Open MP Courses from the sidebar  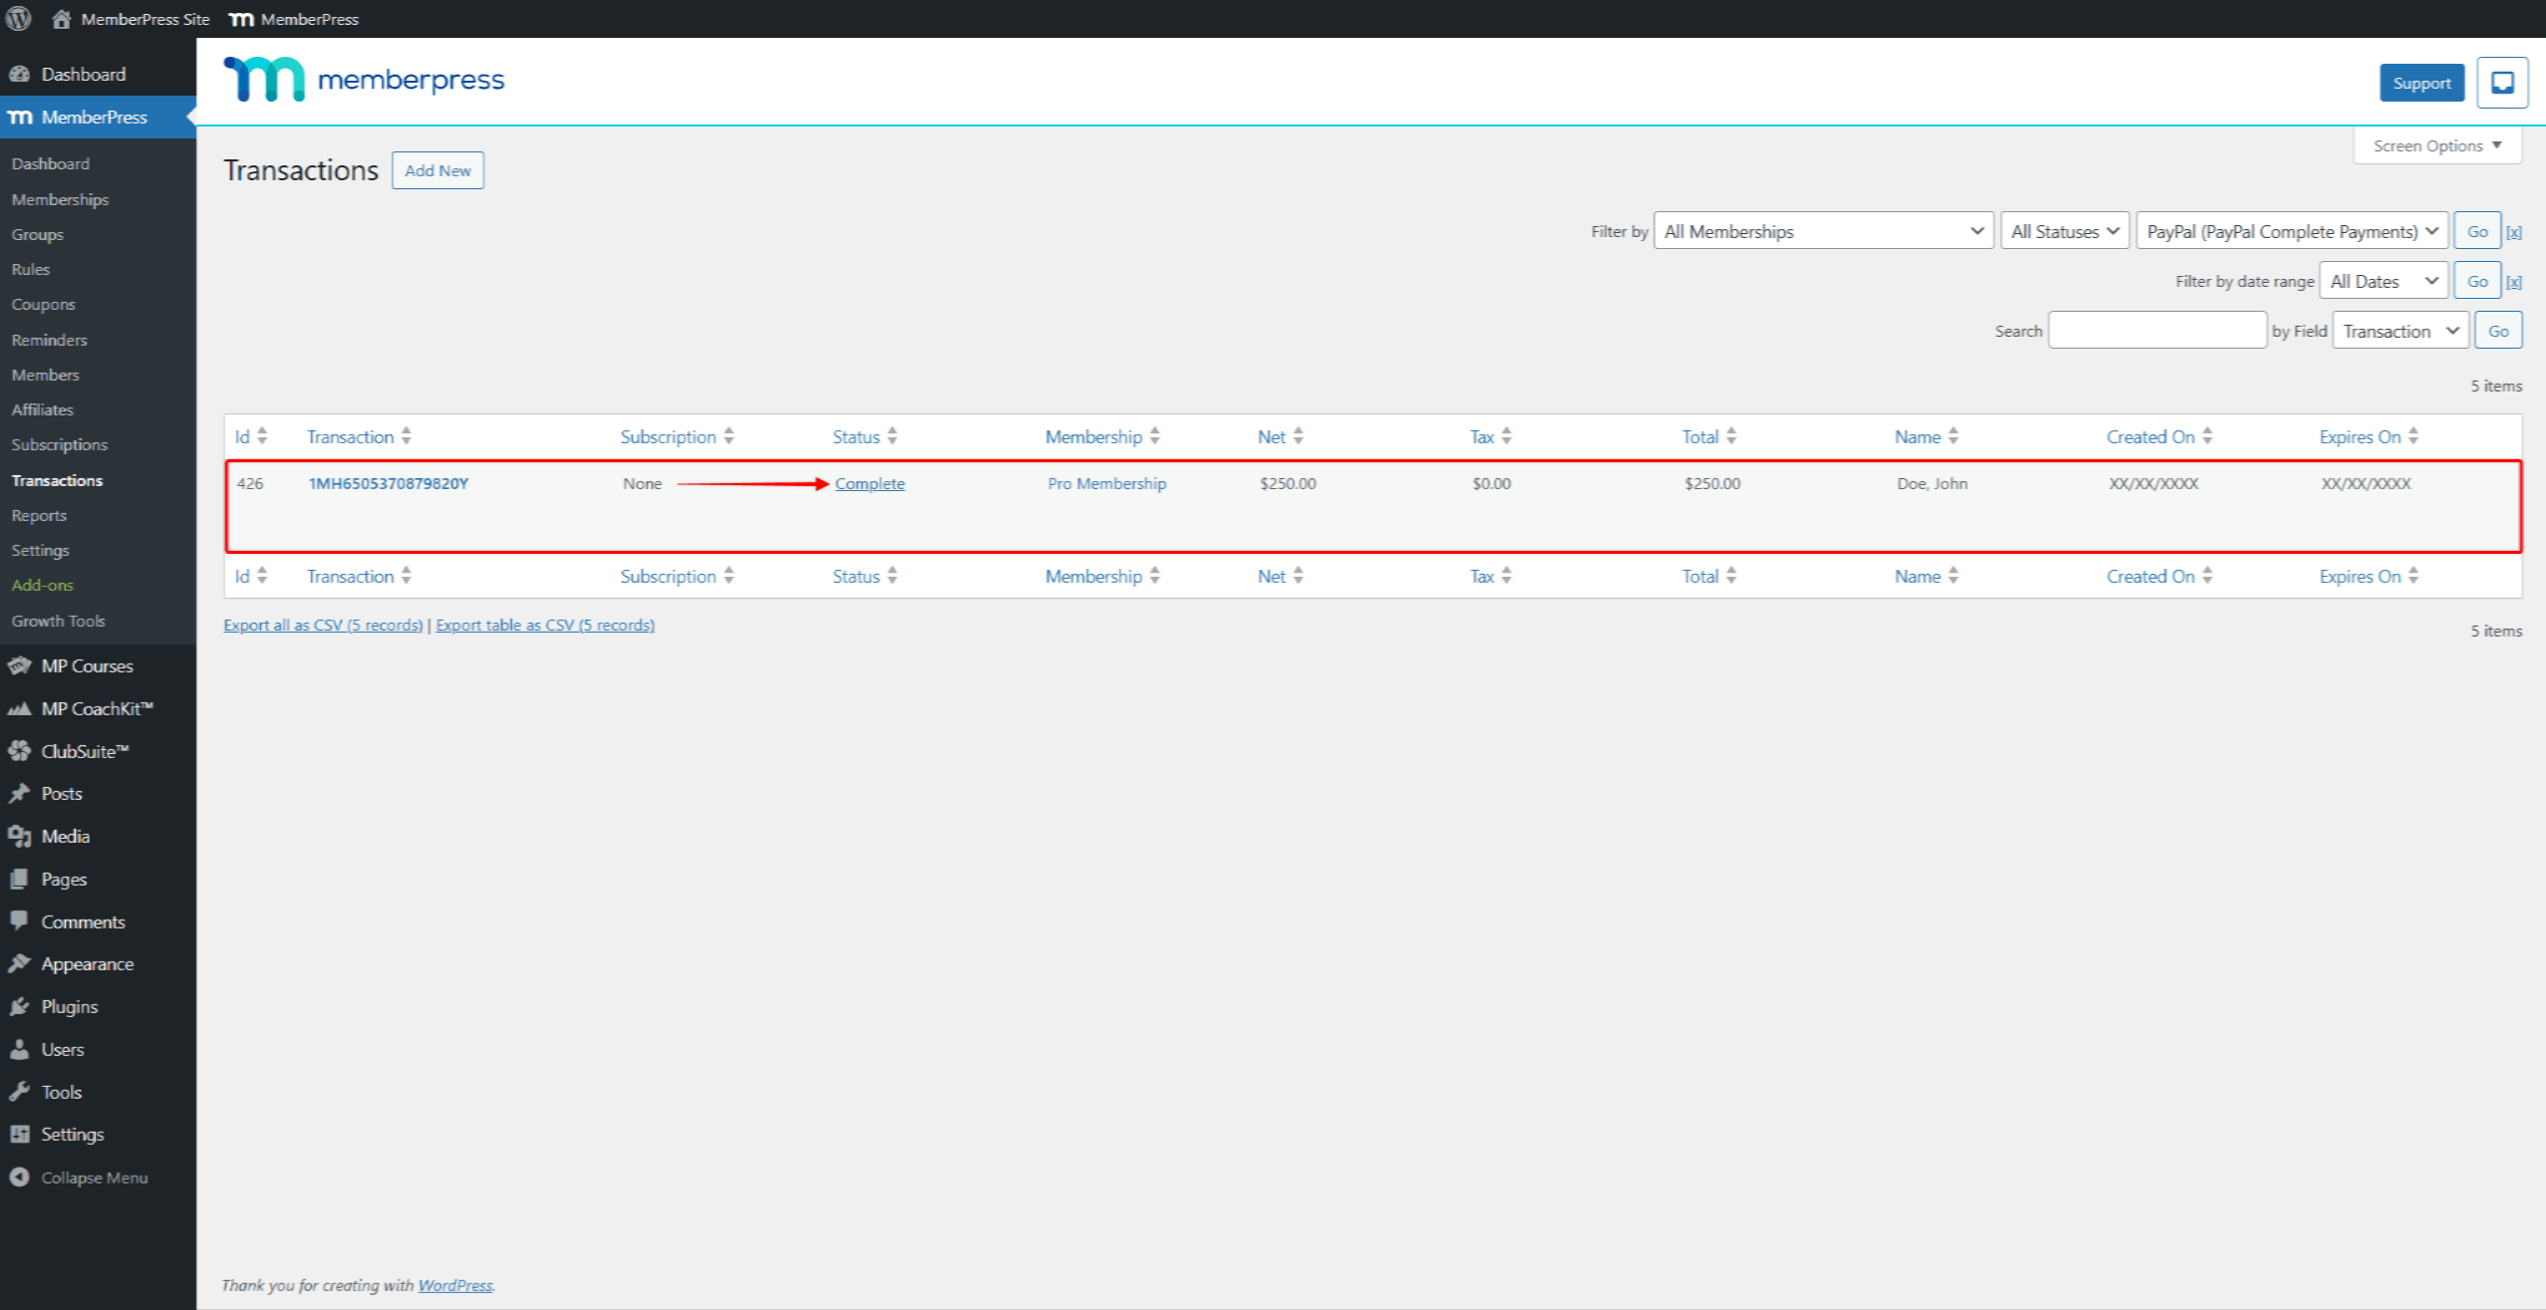(x=86, y=665)
